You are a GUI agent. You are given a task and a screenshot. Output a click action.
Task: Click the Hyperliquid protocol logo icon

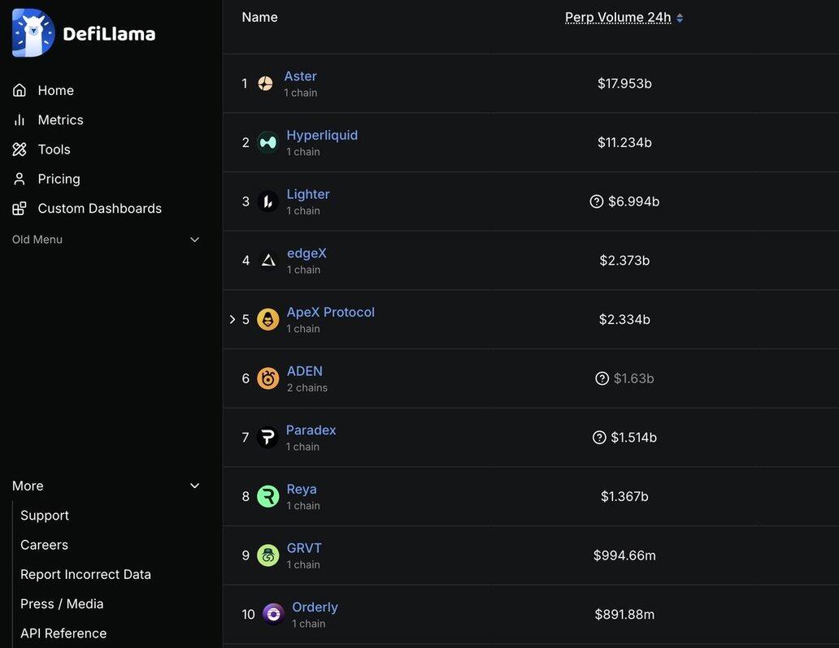pos(267,143)
